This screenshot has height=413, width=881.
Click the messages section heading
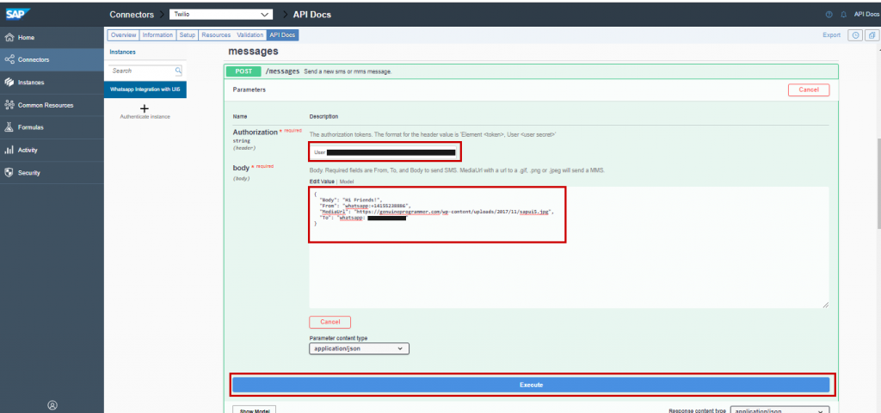(254, 52)
